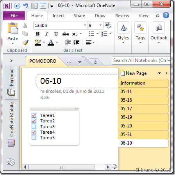Open the Unfiled Notes icon in sidebar
This screenshot has height=175, width=175.
11,162
